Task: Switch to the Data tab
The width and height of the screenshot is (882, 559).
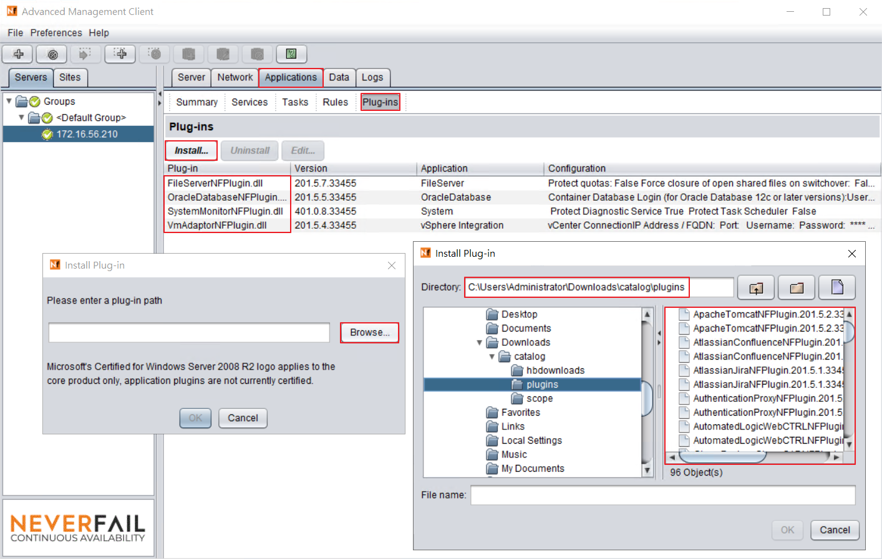Action: pyautogui.click(x=339, y=77)
